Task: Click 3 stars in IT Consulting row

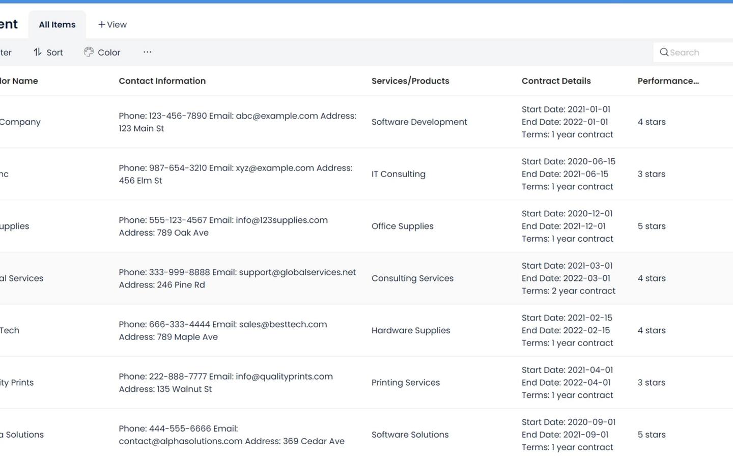Action: pos(652,174)
